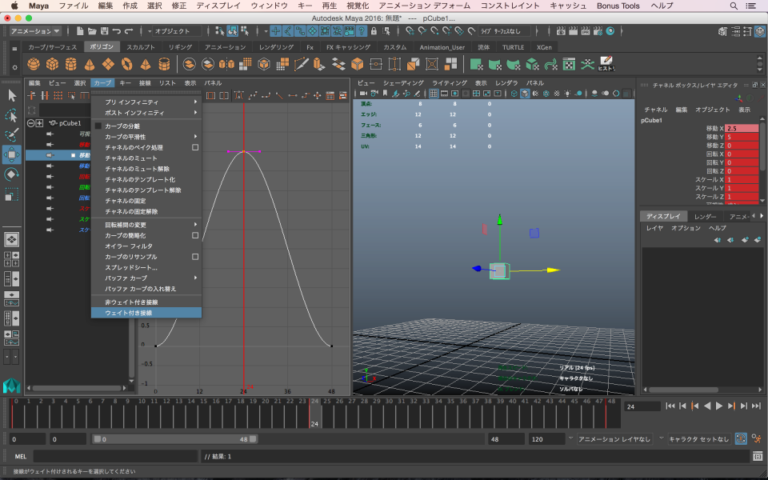This screenshot has height=480, width=768.
Task: Open Bake Channel options box
Action: (x=195, y=147)
